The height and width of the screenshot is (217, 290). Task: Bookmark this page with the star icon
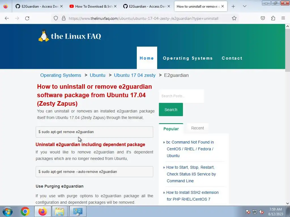tap(234, 18)
